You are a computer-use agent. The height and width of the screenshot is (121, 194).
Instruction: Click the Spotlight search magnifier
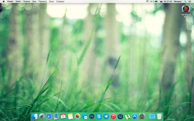(x=185, y=2)
